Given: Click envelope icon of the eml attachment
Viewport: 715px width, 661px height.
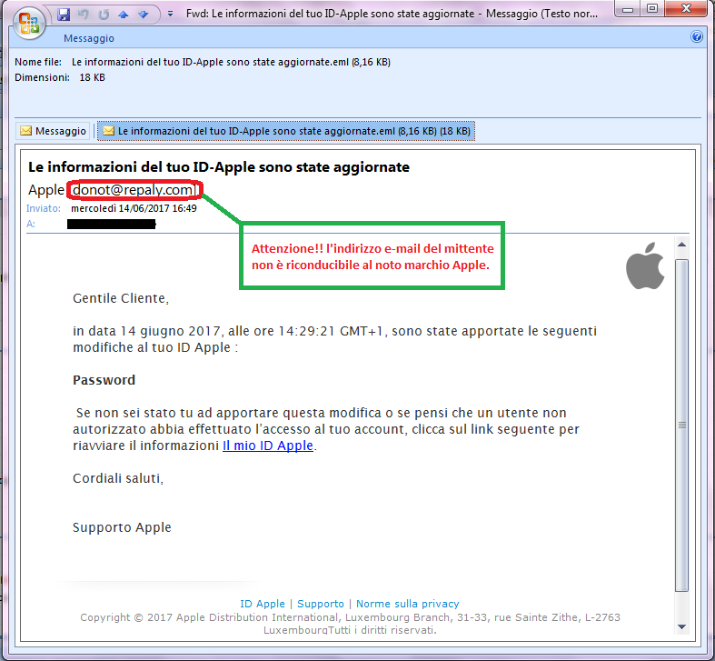Looking at the screenshot, I should 108,131.
